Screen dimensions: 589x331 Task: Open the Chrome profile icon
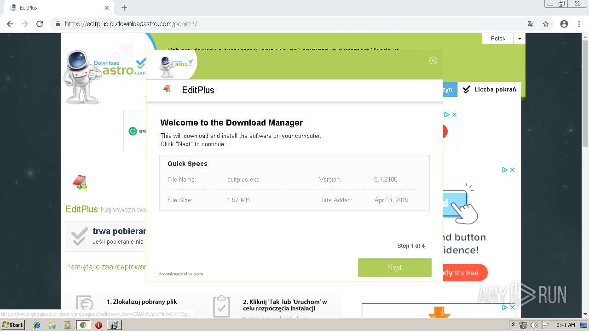[564, 24]
